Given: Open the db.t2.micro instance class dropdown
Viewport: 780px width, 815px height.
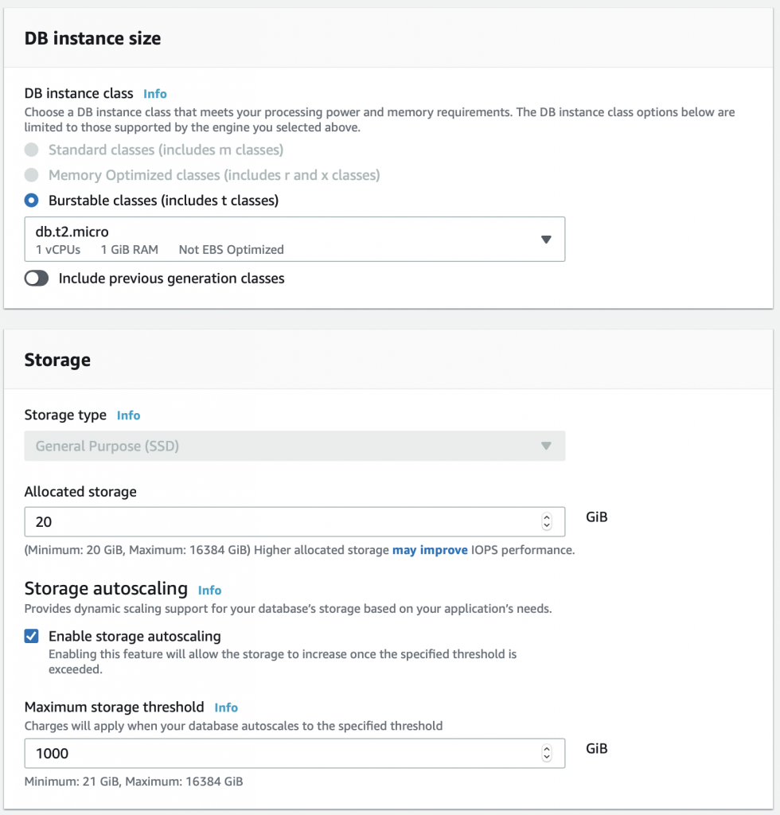Looking at the screenshot, I should click(x=294, y=239).
